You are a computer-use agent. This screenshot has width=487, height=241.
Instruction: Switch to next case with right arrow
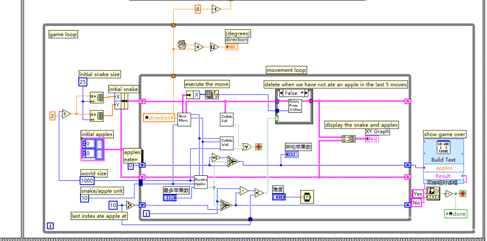point(306,93)
